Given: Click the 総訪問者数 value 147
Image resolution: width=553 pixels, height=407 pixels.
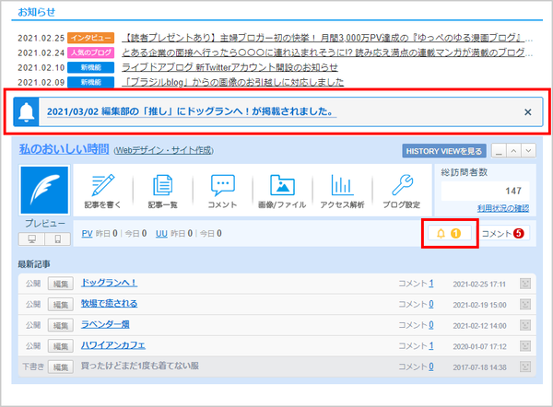Looking at the screenshot, I should pyautogui.click(x=513, y=191).
